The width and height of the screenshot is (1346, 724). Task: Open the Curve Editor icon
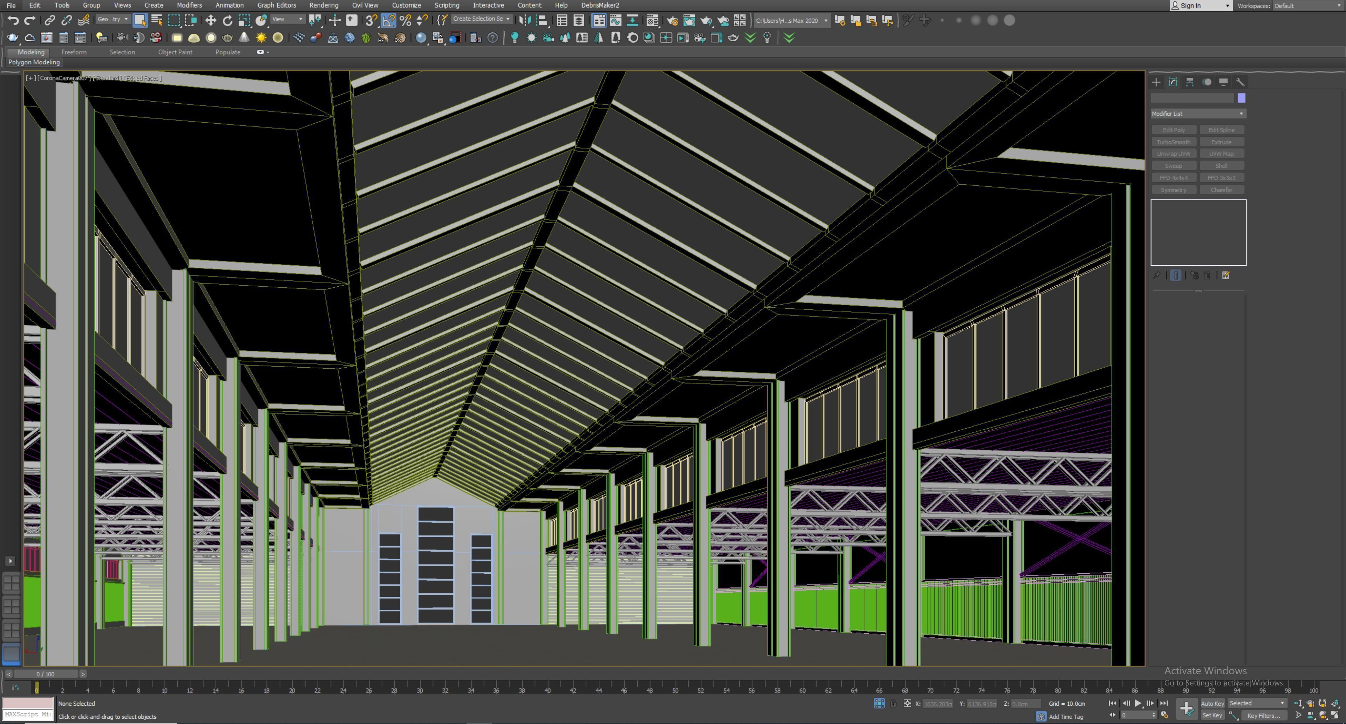tap(616, 20)
